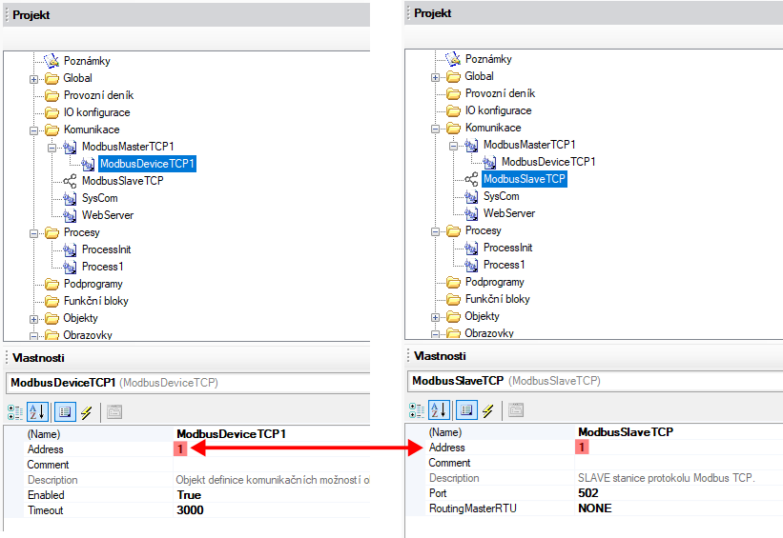This screenshot has width=783, height=538.
Task: Click Alphabetical sort icon in left properties toolbar
Action: coord(39,412)
